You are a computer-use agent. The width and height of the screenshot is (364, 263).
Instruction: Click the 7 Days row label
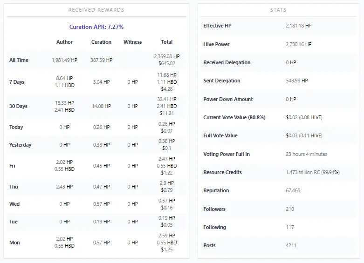pos(17,82)
